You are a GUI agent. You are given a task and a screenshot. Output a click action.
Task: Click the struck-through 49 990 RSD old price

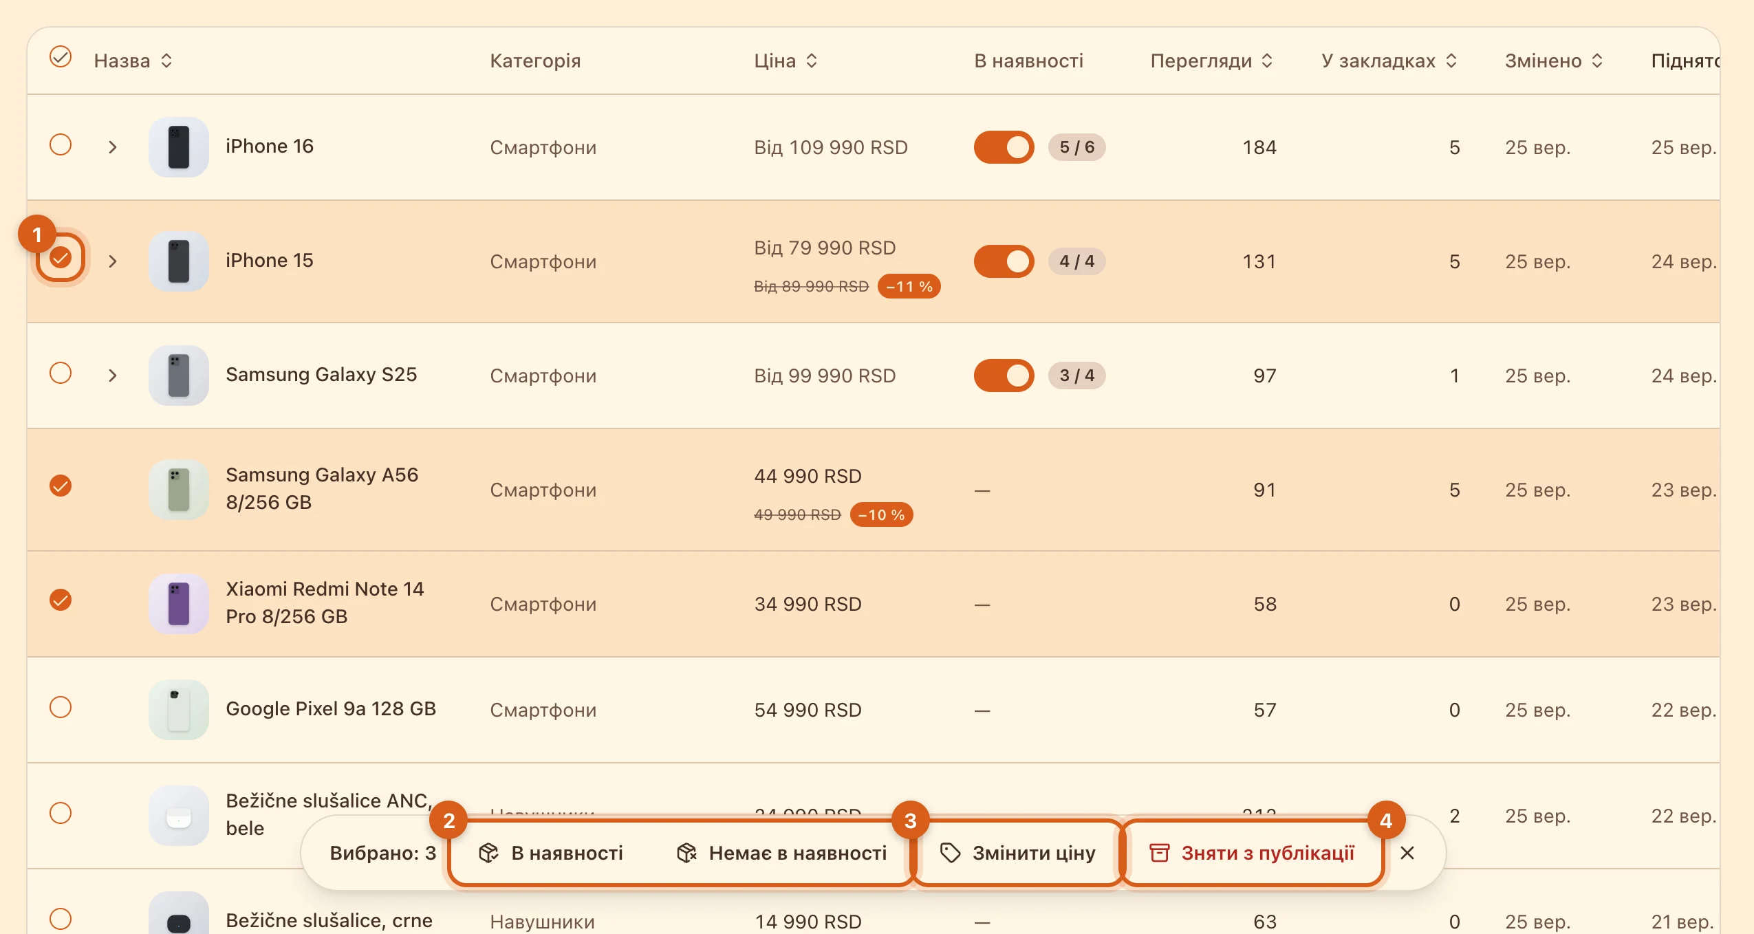click(797, 515)
